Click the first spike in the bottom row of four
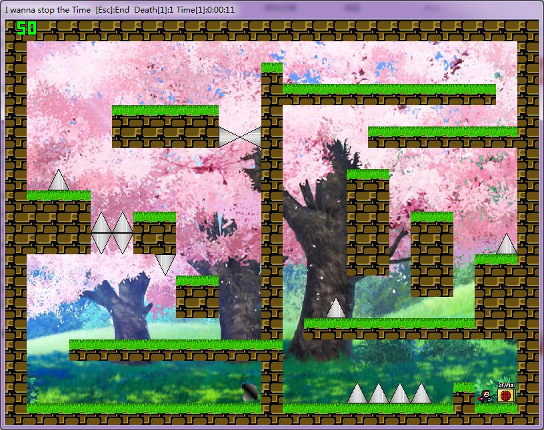This screenshot has width=544, height=430. point(357,393)
